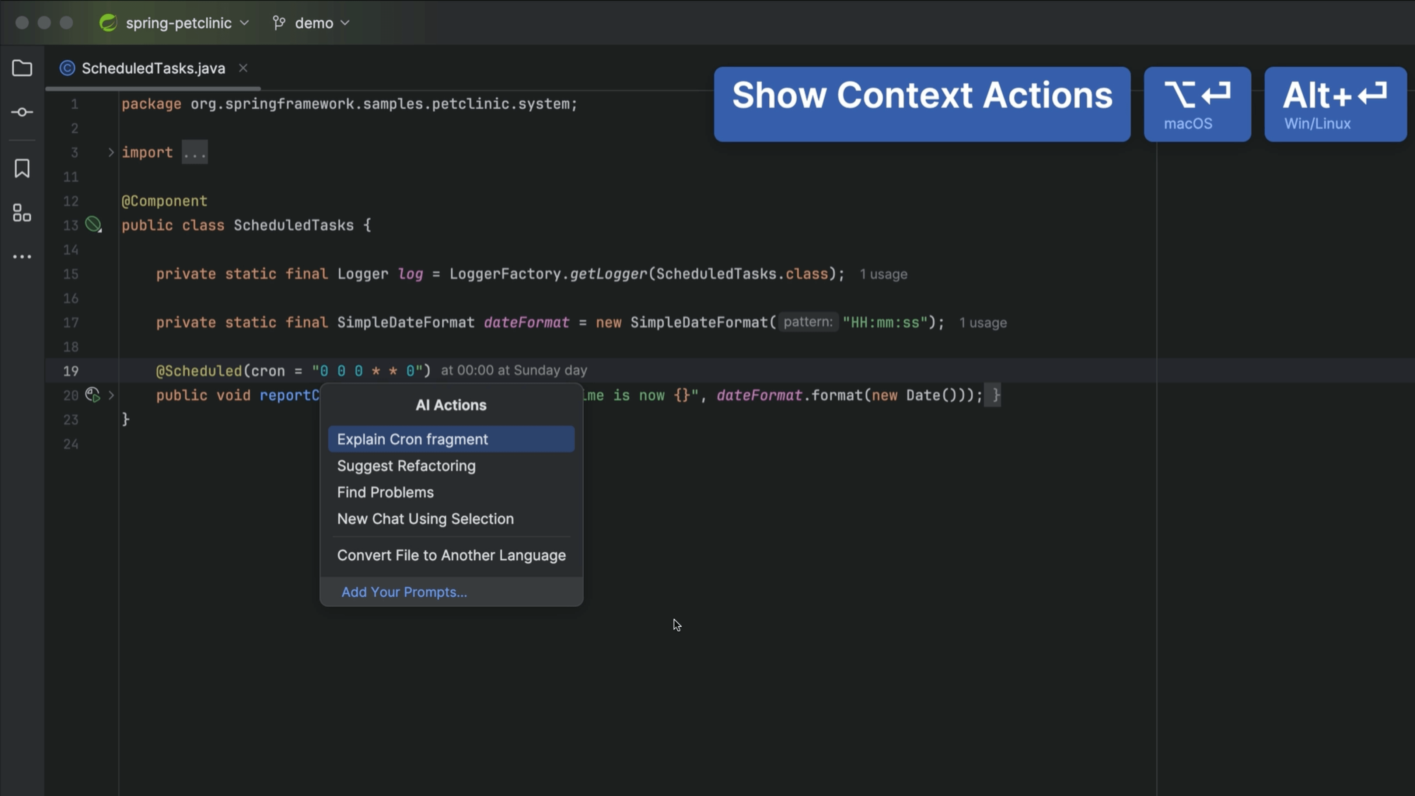Select Convert File to Another Language option

click(x=452, y=555)
